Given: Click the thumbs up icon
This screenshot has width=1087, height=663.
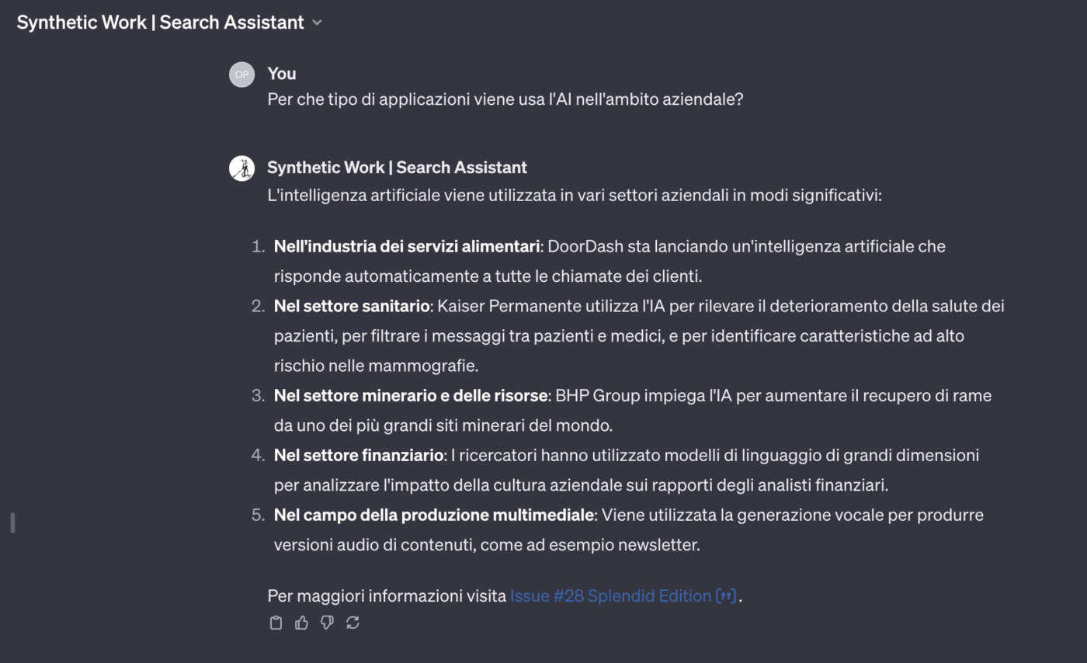Looking at the screenshot, I should [301, 623].
